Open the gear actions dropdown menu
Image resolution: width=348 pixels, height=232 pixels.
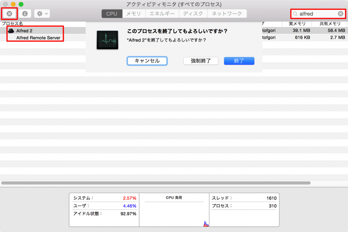coord(42,14)
